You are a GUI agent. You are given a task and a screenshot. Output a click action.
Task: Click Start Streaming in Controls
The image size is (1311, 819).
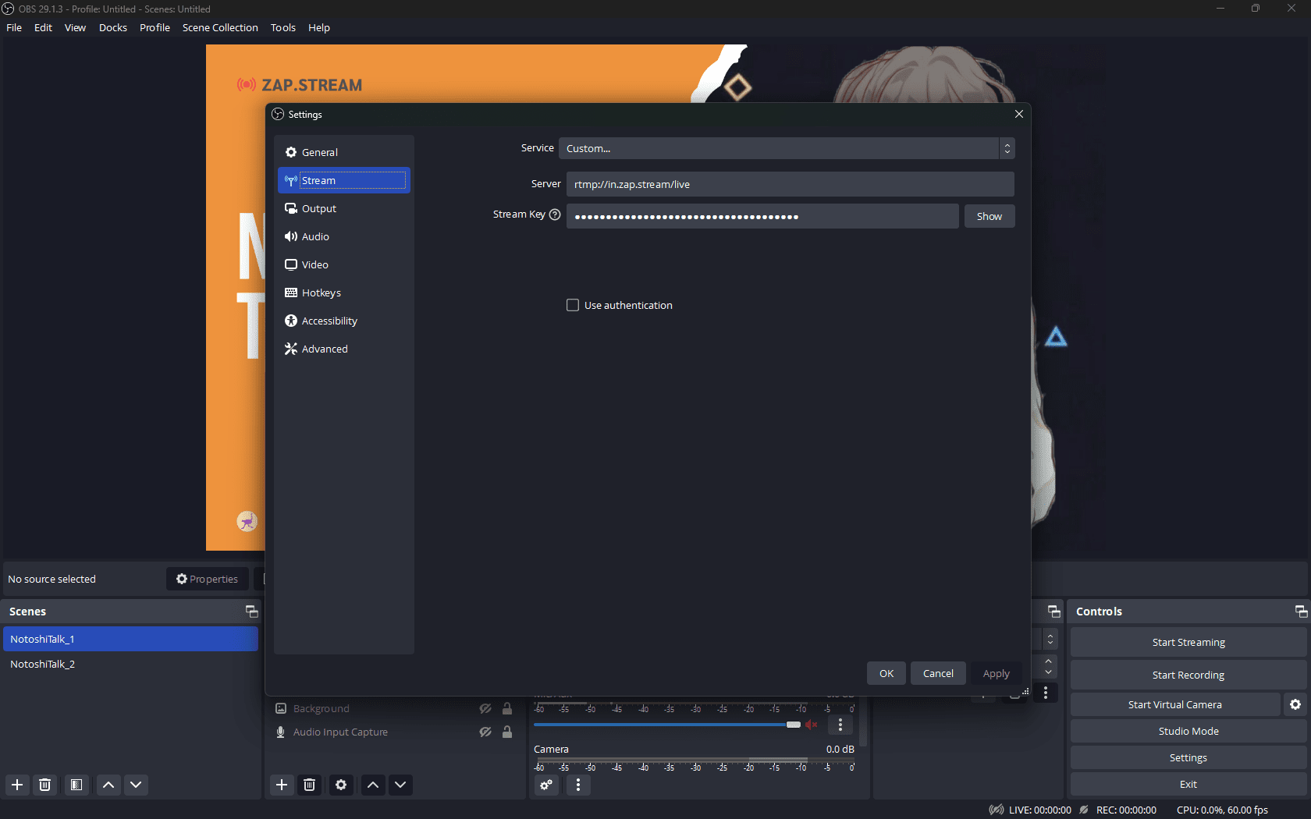[1188, 642]
